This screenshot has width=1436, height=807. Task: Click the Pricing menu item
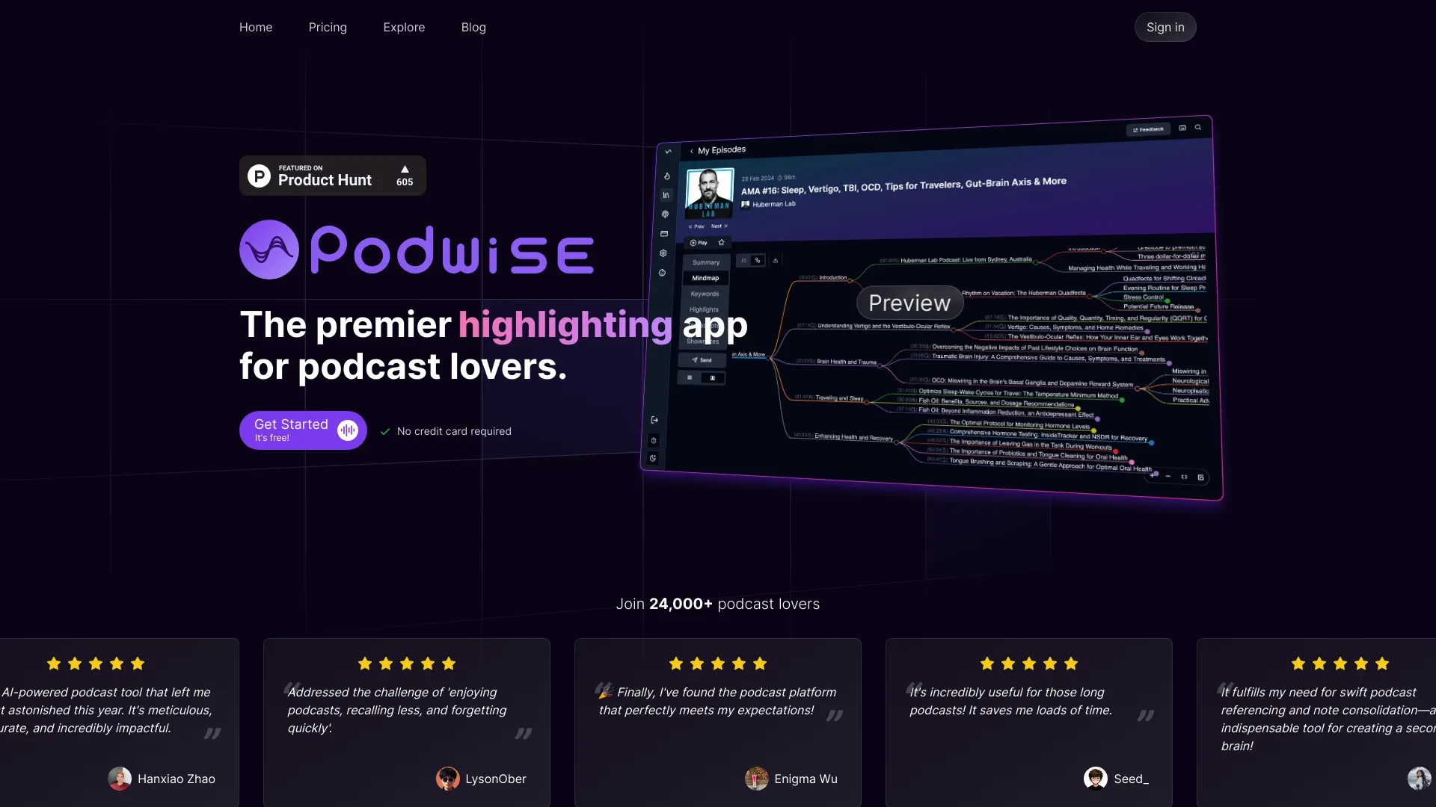pos(328,27)
